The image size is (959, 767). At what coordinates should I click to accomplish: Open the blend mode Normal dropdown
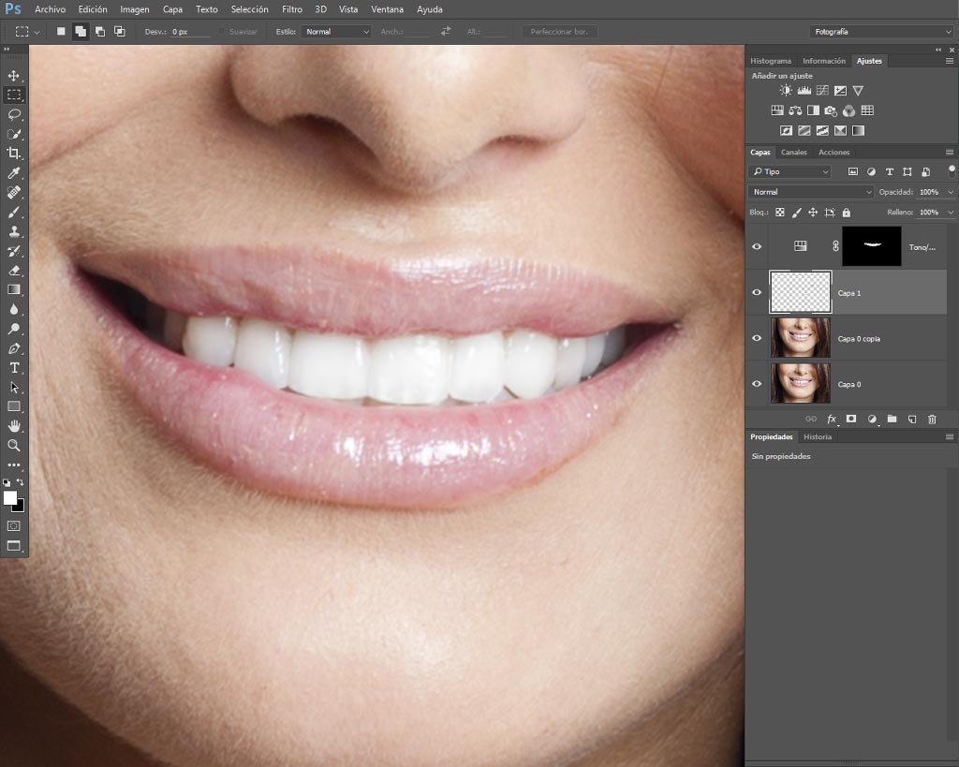[x=812, y=192]
